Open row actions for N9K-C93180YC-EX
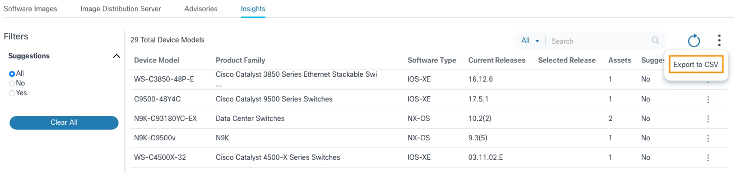This screenshot has height=173, width=734. pos(708,119)
